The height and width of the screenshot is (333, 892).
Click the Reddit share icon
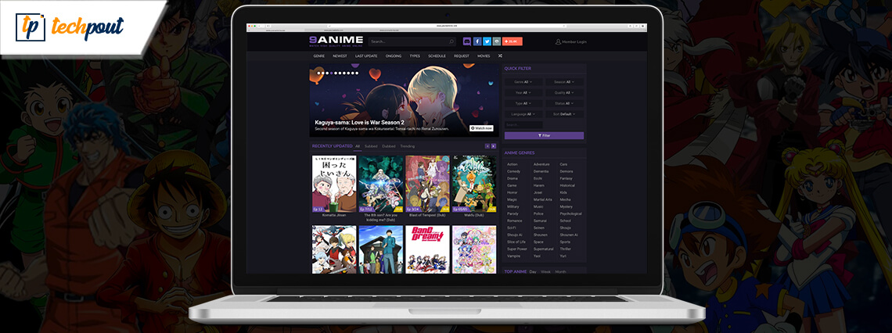(x=496, y=41)
